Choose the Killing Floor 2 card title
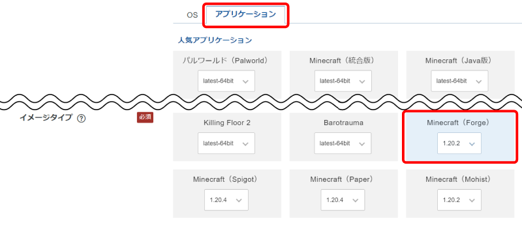This screenshot has height=236, width=522. [x=226, y=123]
